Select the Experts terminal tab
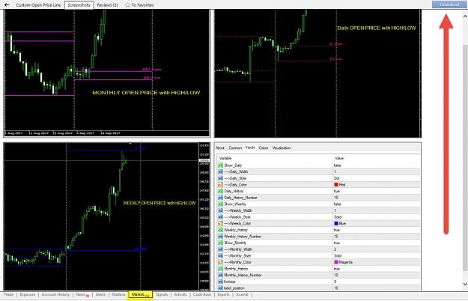The width and height of the screenshot is (468, 301). pyautogui.click(x=224, y=294)
